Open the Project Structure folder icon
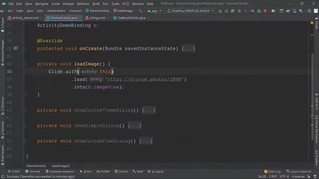Screen dimensions: 319x179 pyautogui.click(x=273, y=11)
